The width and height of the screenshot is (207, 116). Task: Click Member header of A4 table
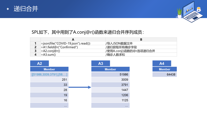point(165,69)
